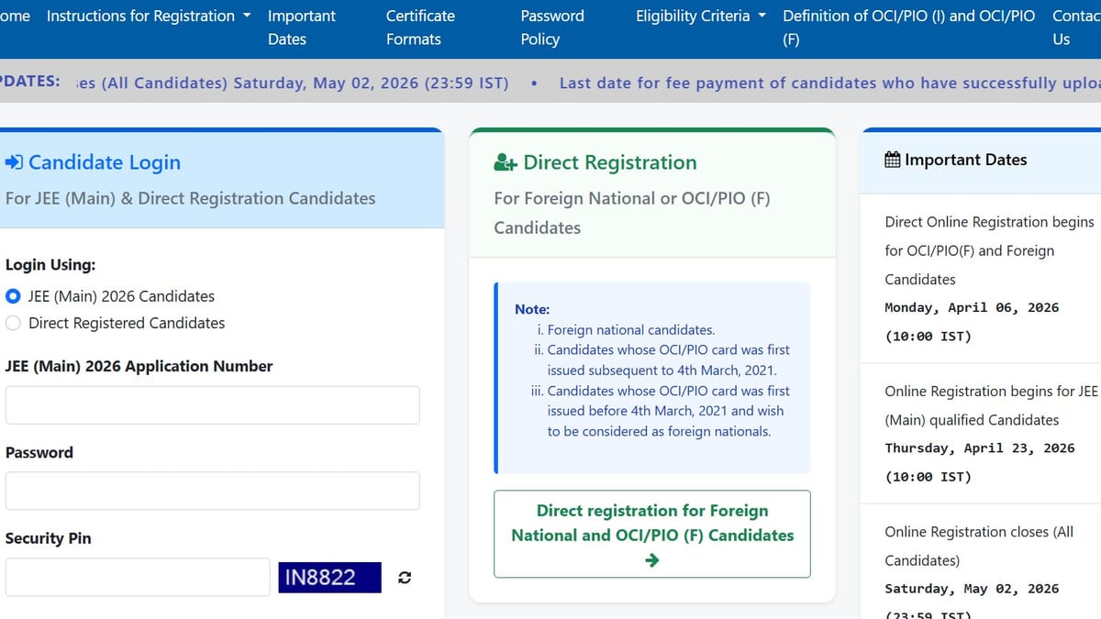Click the Password input field
This screenshot has height=619, width=1101.
click(213, 491)
